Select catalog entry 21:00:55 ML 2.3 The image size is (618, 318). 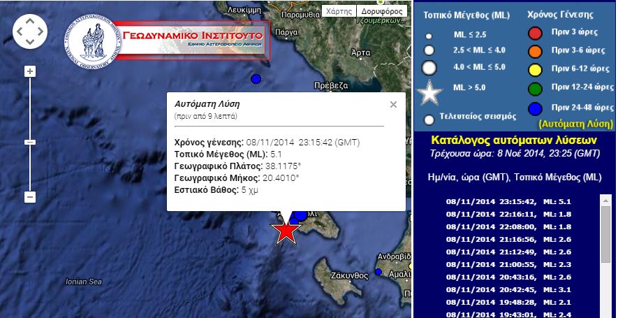[508, 265]
